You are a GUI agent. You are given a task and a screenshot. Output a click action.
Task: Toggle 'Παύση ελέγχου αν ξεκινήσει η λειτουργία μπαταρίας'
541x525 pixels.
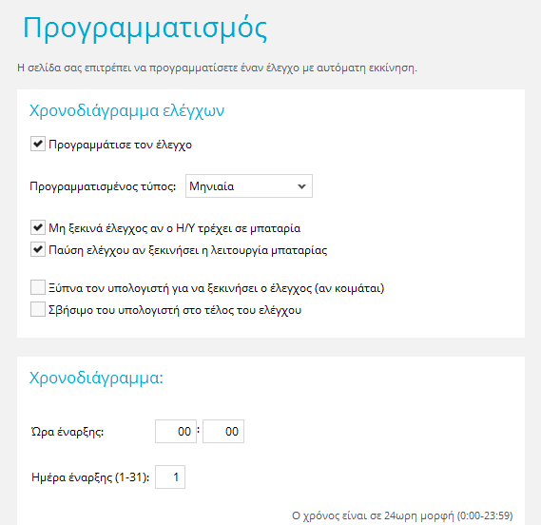tap(38, 249)
